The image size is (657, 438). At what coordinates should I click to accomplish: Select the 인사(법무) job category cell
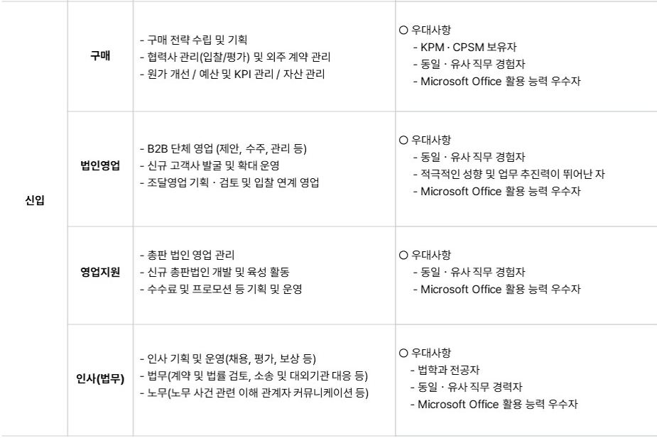coord(101,380)
